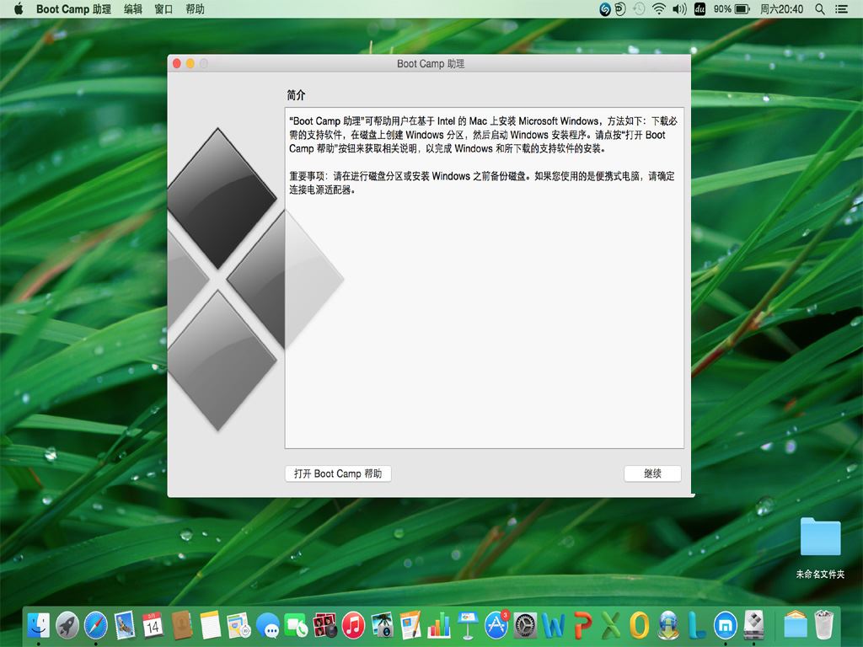Open the Time Machine menu bar icon

point(639,8)
